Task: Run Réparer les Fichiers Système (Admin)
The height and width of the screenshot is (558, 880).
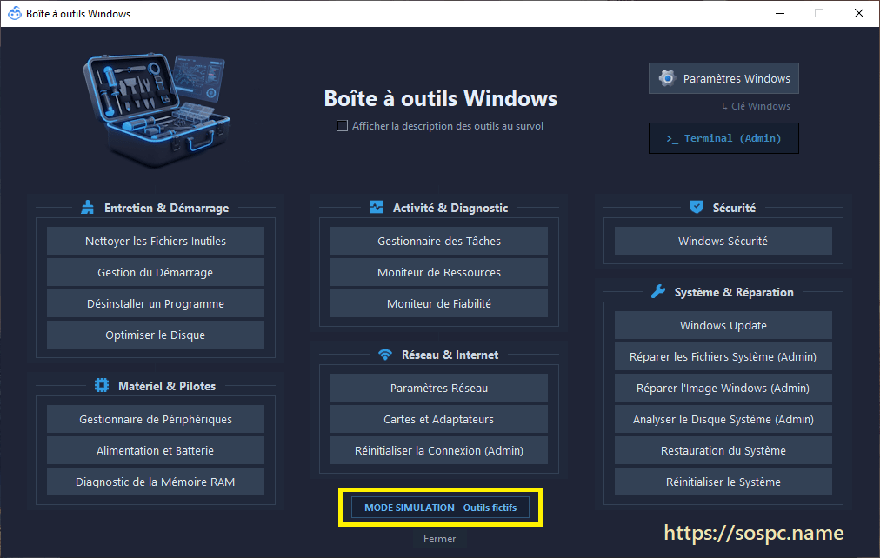Action: (723, 356)
